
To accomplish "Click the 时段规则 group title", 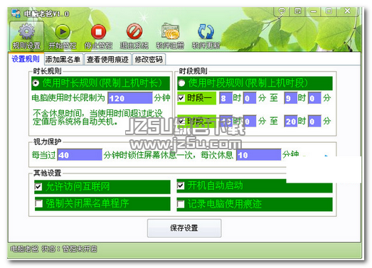I will point(193,70).
